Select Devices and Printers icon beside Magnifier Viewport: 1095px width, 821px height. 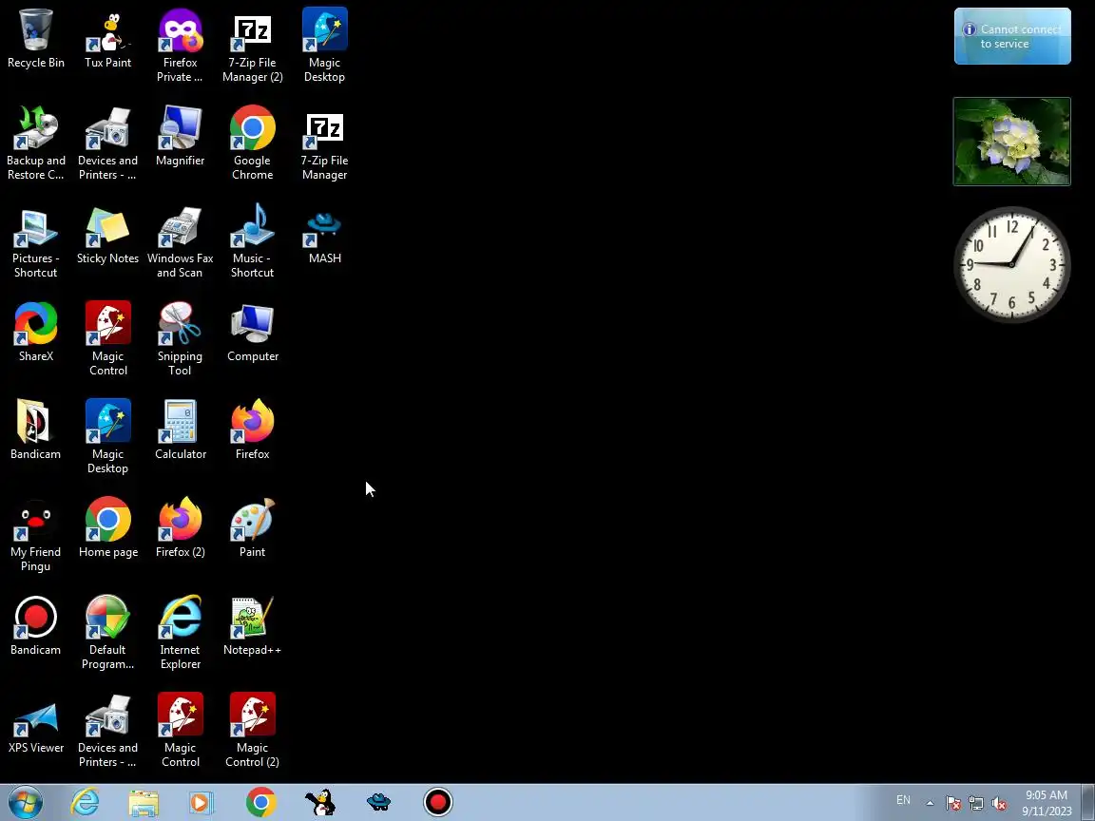pos(107,143)
